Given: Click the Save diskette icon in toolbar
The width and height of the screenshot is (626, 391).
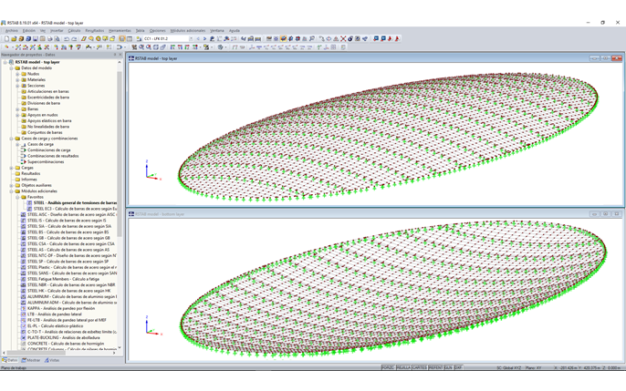Looking at the screenshot, I should tap(35, 38).
